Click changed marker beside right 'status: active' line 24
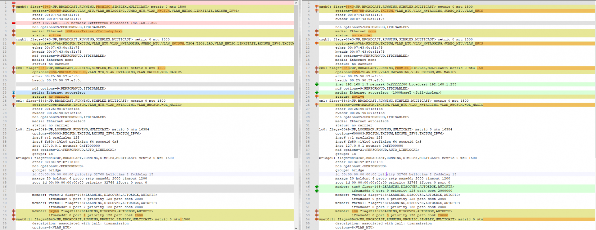The width and height of the screenshot is (596, 230). (x=316, y=97)
